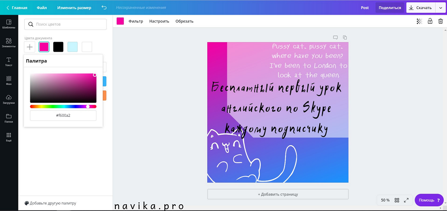Select the Текст tool in sidebar
This screenshot has height=211, width=447.
click(x=9, y=62)
